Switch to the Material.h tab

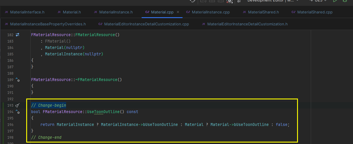(x=69, y=12)
